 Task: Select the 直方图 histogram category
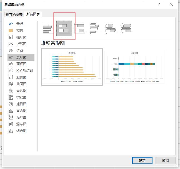[x=21, y=111]
